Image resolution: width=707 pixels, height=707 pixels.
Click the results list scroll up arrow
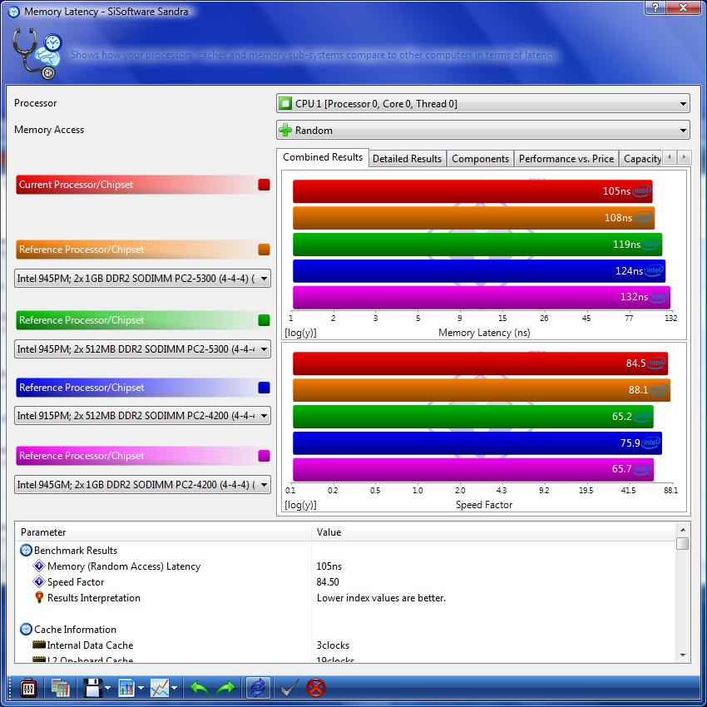click(x=683, y=529)
